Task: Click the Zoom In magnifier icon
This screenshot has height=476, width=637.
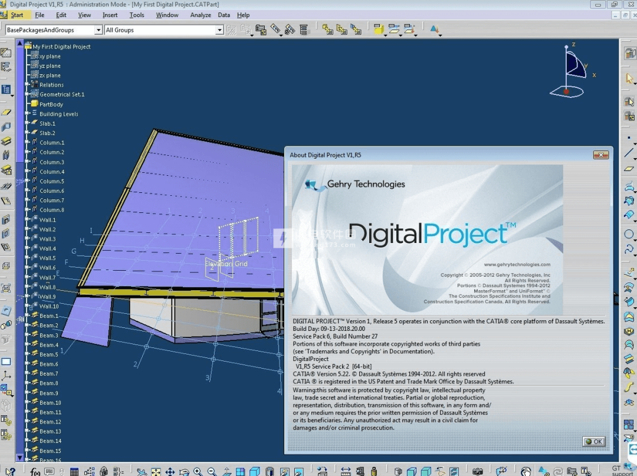Action: tap(198, 471)
